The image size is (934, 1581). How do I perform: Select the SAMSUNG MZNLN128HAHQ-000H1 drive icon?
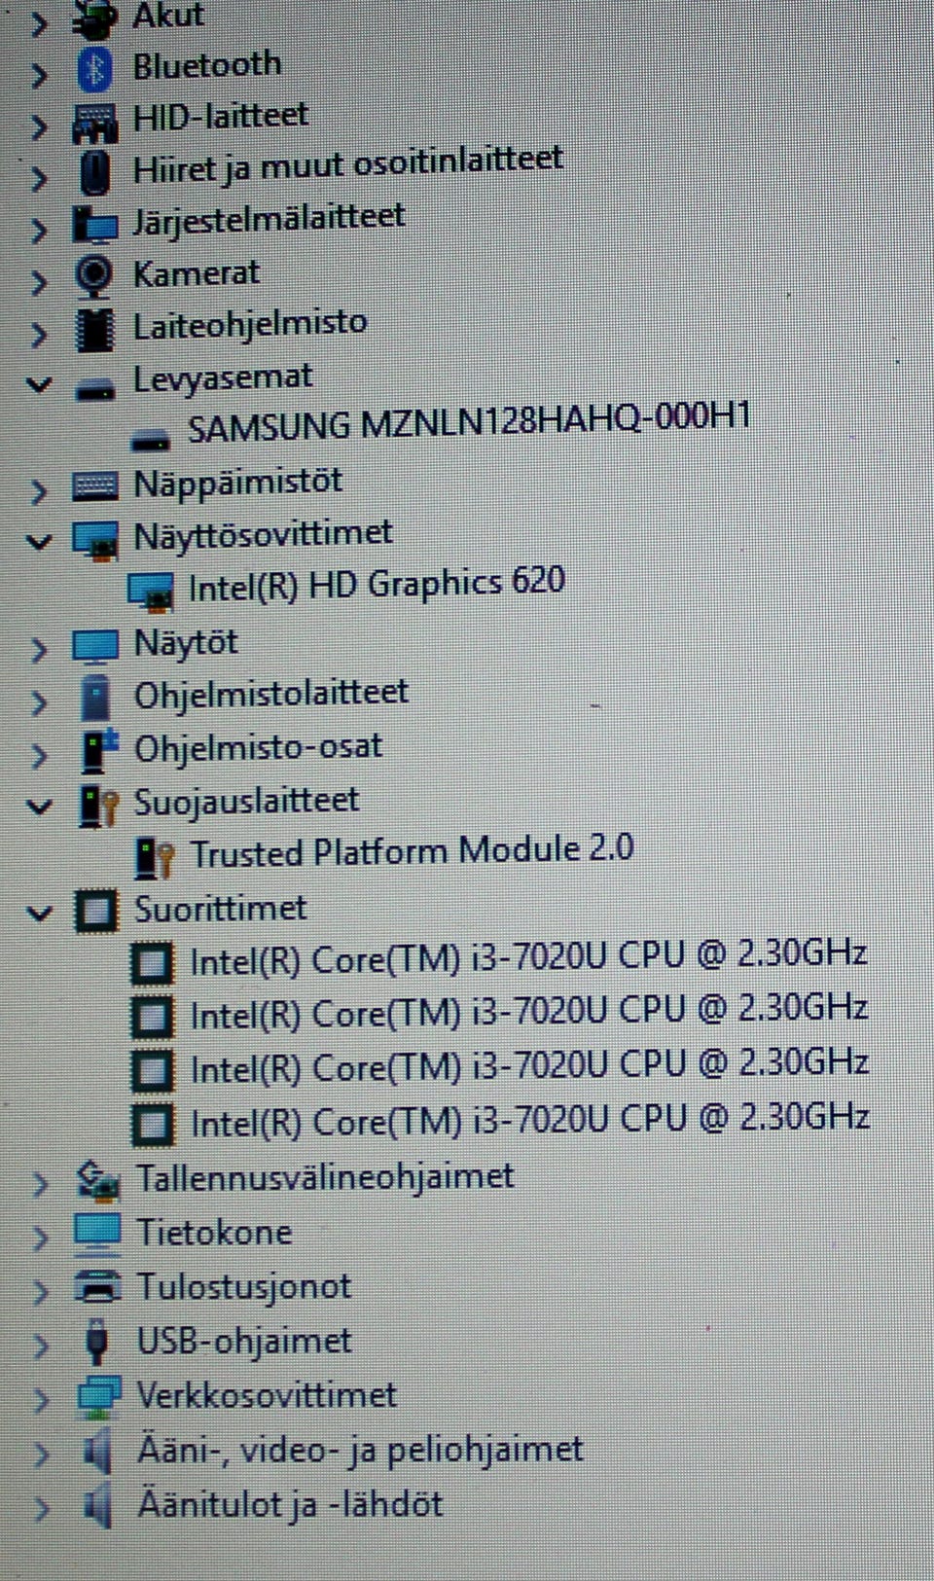[150, 440]
